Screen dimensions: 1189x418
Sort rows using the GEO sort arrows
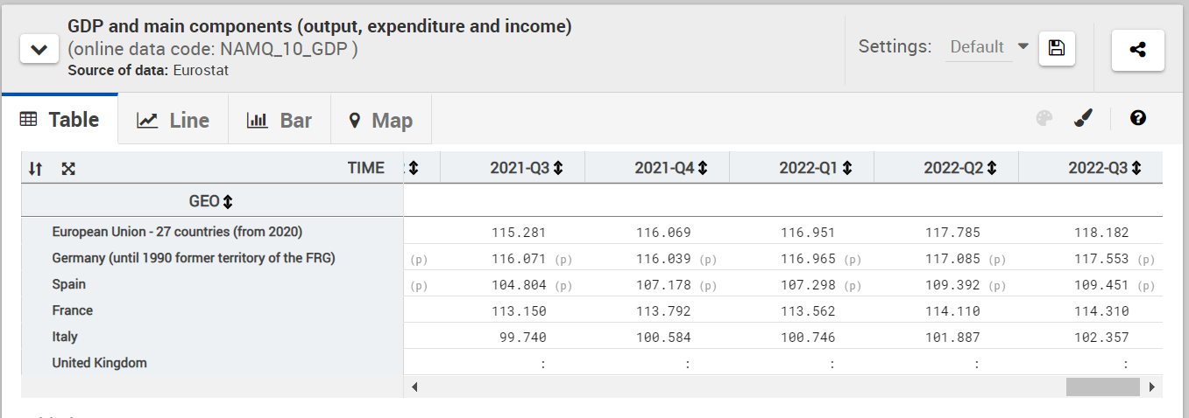229,202
